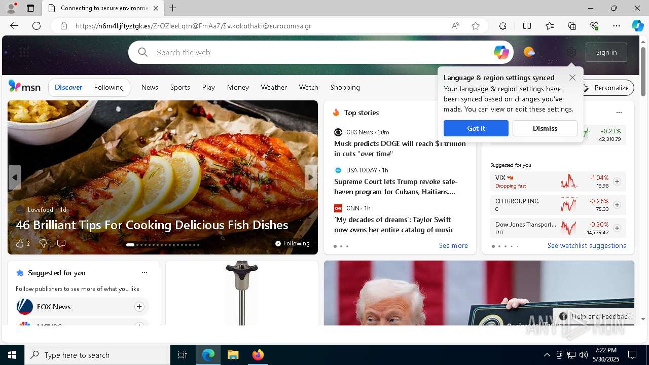Viewport: 649px width, 365px height.
Task: Show previous carousel story
Action: [x=14, y=177]
